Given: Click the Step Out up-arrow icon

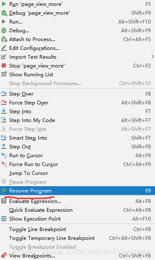Looking at the screenshot, I should 4,146.
